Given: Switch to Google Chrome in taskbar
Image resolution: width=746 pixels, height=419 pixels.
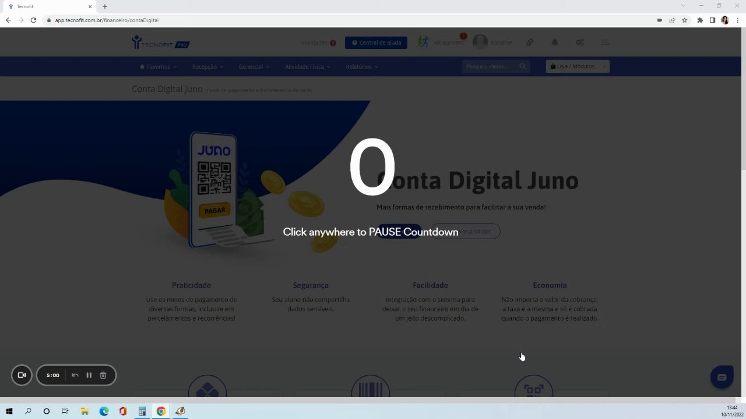Looking at the screenshot, I should tap(161, 411).
